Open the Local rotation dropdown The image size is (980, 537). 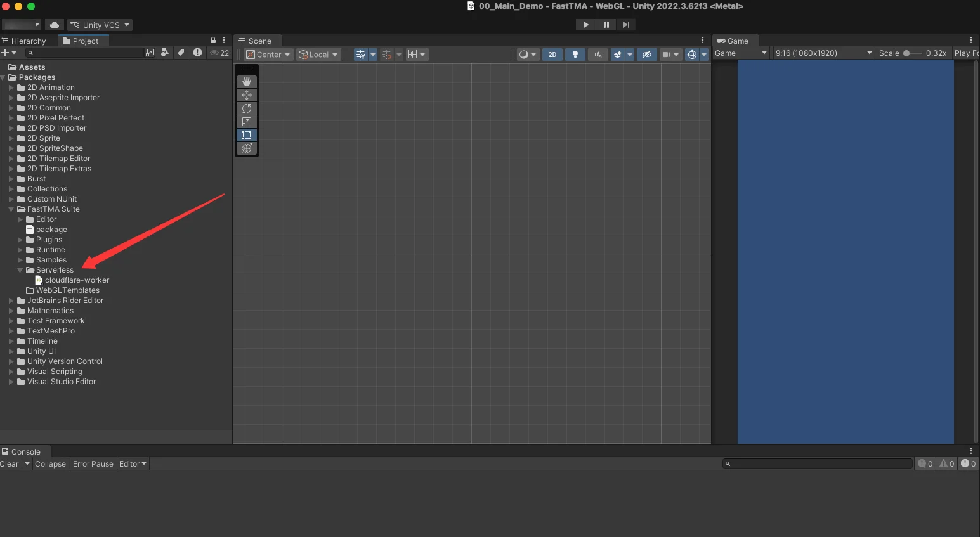318,55
